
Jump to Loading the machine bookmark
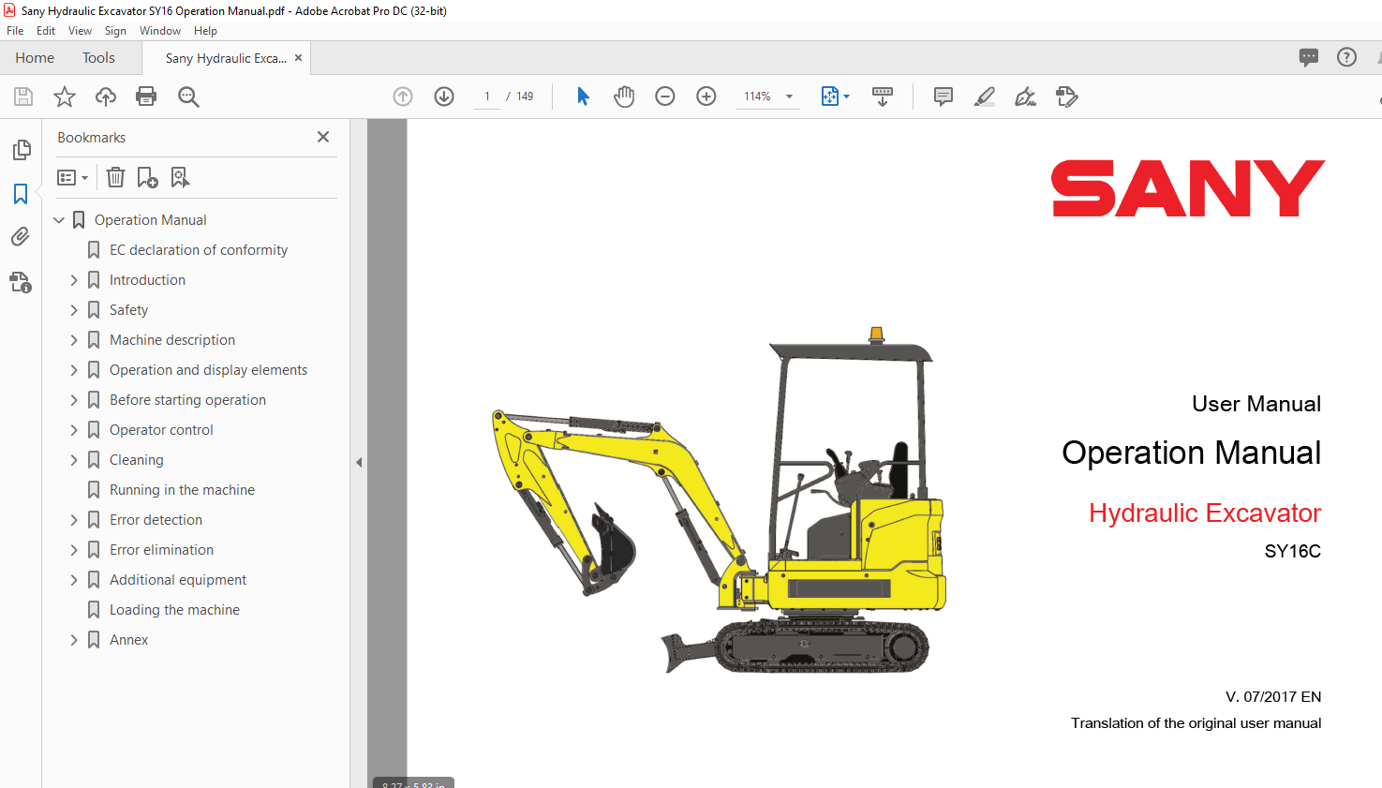pos(174,610)
